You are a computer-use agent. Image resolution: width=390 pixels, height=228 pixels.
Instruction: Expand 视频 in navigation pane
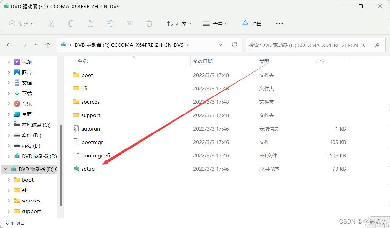(9, 62)
